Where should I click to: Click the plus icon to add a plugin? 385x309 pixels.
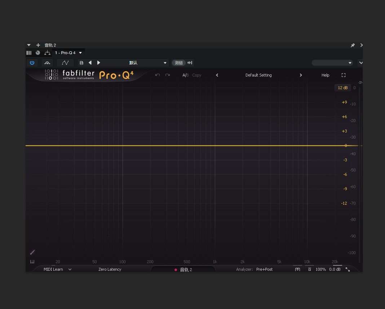tap(38, 45)
